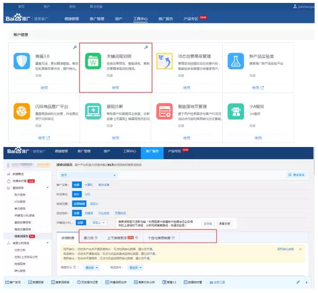Open 关键词规划师 in the bottom toolbar
This screenshot has height=293, width=318.
(116, 282)
